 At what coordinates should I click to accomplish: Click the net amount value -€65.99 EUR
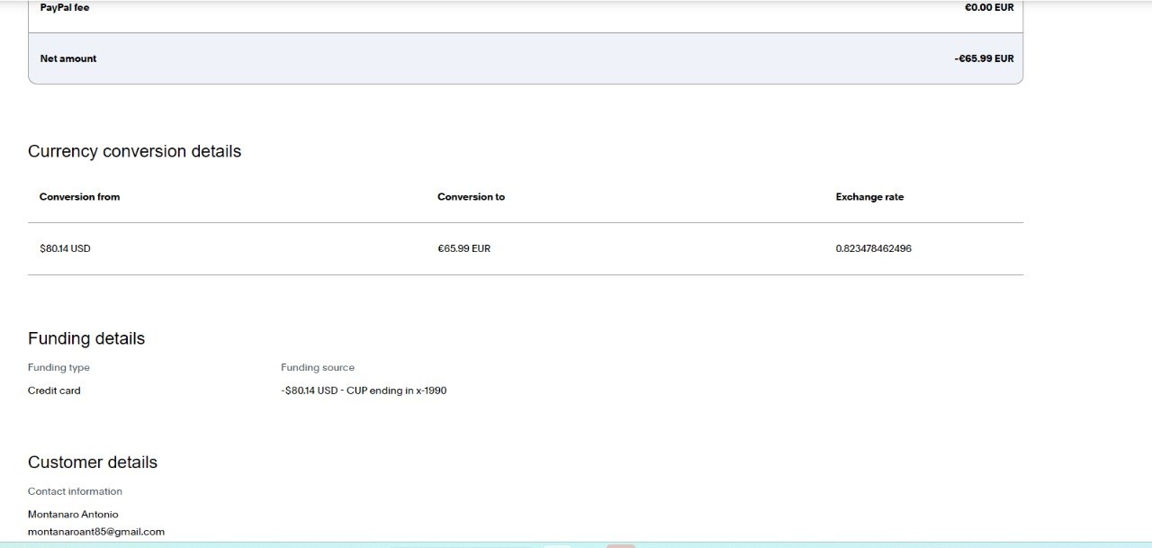point(984,58)
